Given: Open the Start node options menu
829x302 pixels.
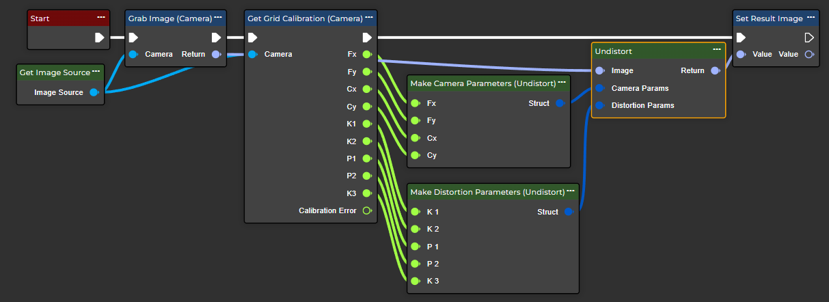Looking at the screenshot, I should point(101,17).
